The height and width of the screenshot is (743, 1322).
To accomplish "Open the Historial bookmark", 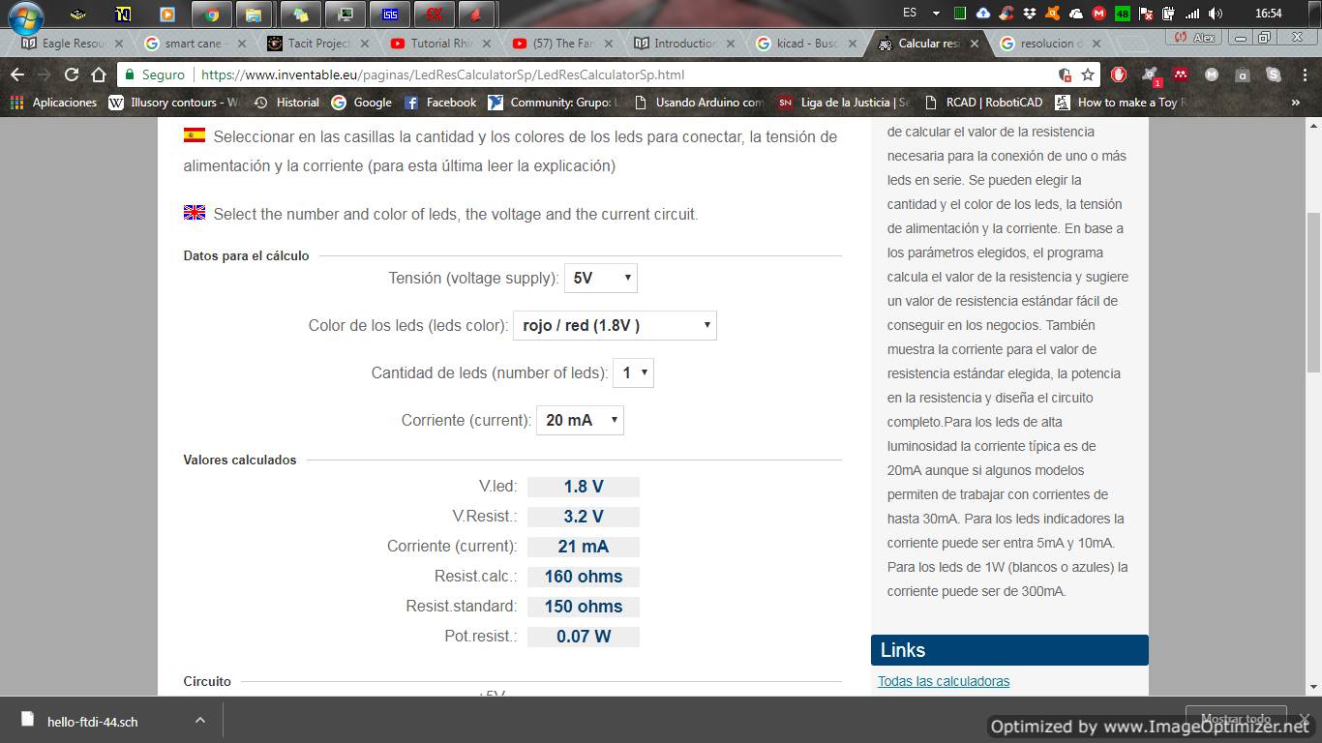I will click(x=286, y=102).
